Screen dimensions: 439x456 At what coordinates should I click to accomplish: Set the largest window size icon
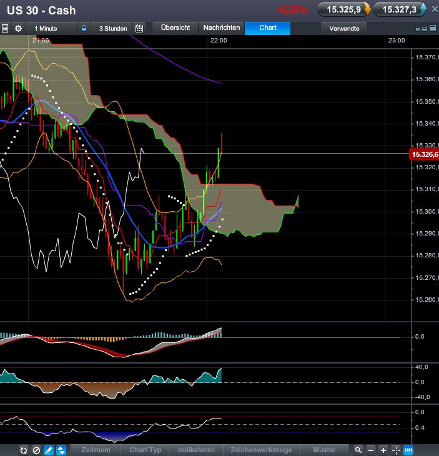coord(433,28)
